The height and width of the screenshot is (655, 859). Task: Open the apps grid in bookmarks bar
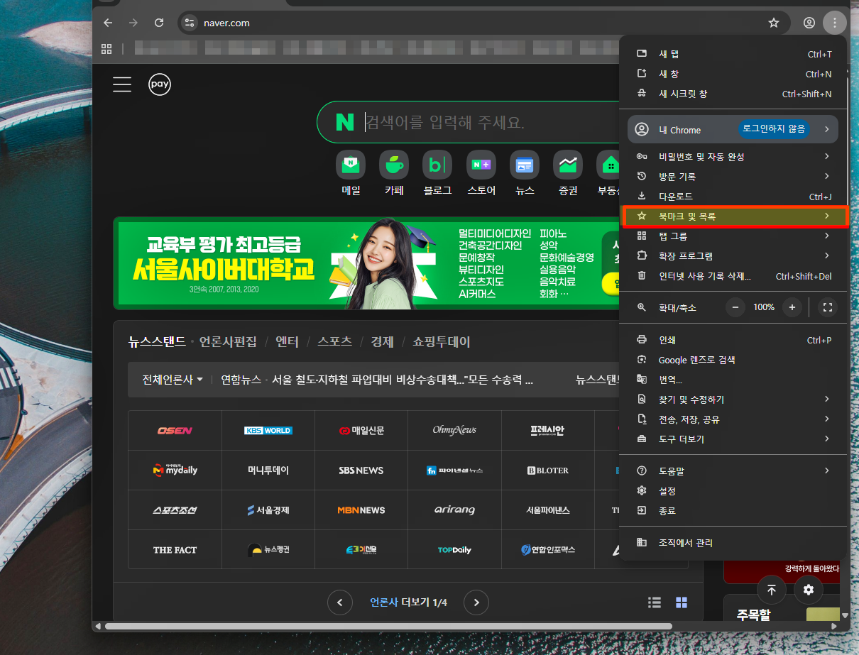pos(106,49)
